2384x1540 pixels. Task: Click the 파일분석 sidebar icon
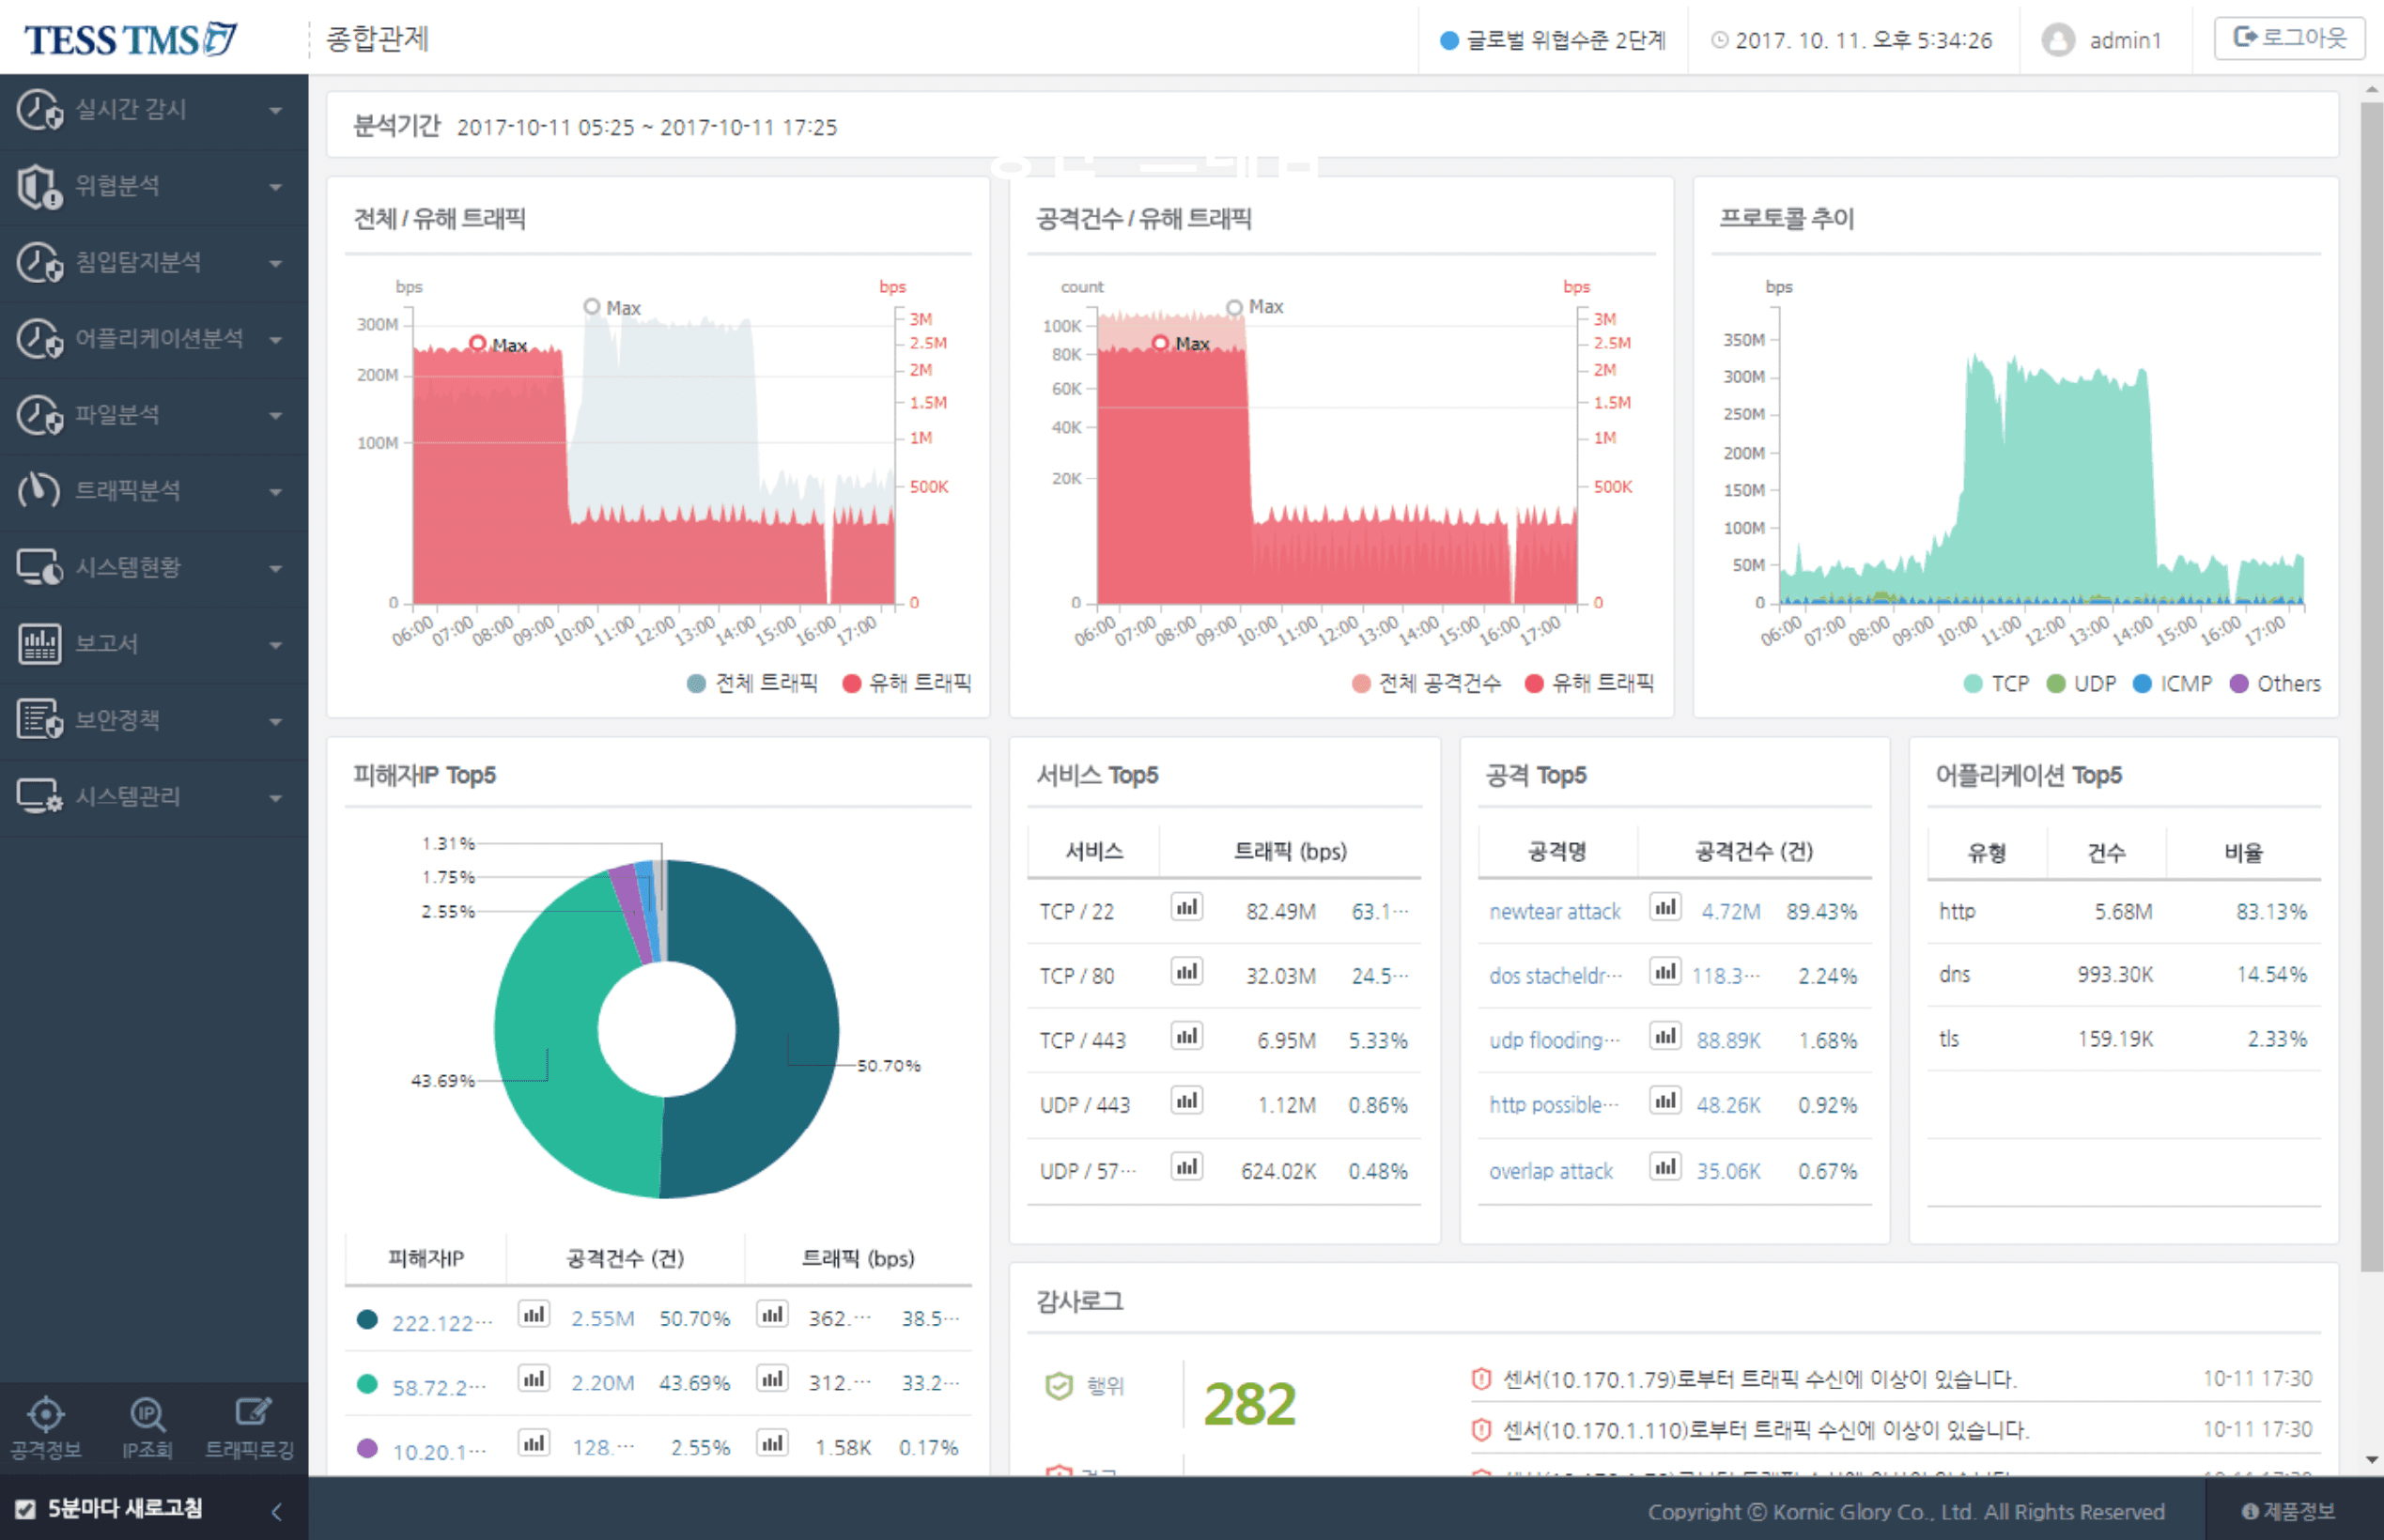(x=40, y=414)
